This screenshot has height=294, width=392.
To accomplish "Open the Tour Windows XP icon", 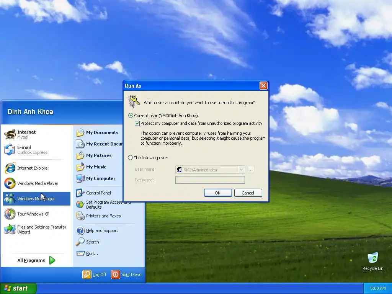I will point(10,214).
